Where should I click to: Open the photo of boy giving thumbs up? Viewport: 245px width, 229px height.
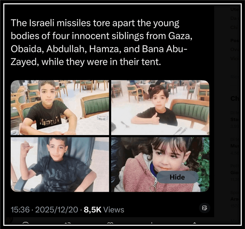point(160,108)
